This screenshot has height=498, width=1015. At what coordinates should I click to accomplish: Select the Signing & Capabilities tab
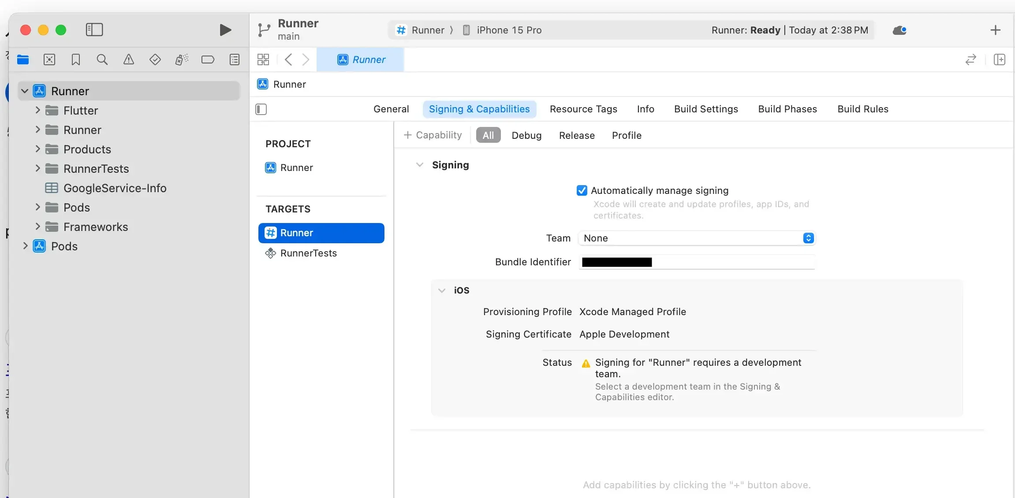[x=479, y=109]
